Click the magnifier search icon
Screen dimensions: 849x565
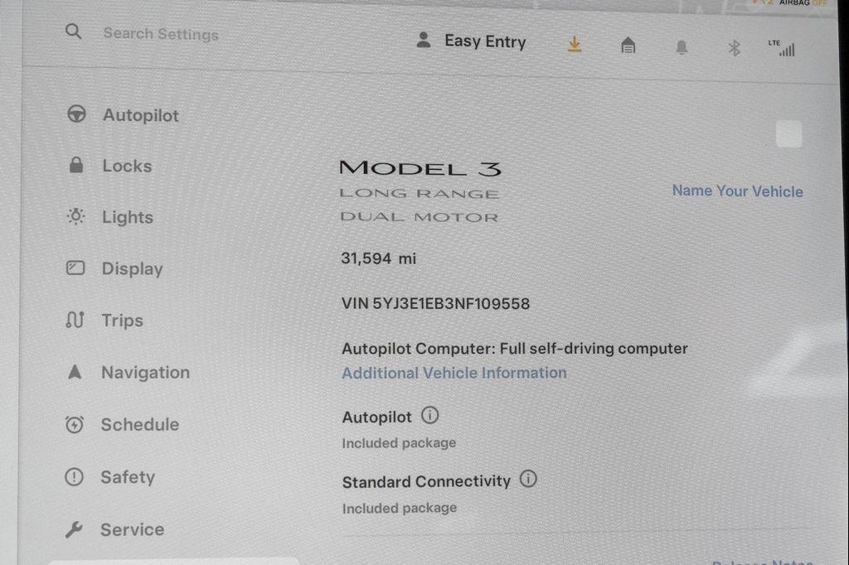(x=74, y=31)
